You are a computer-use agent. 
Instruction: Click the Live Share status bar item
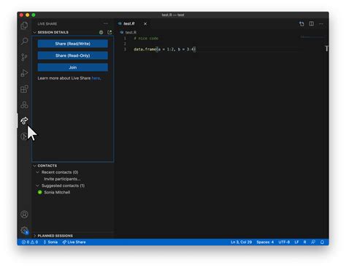coord(74,242)
